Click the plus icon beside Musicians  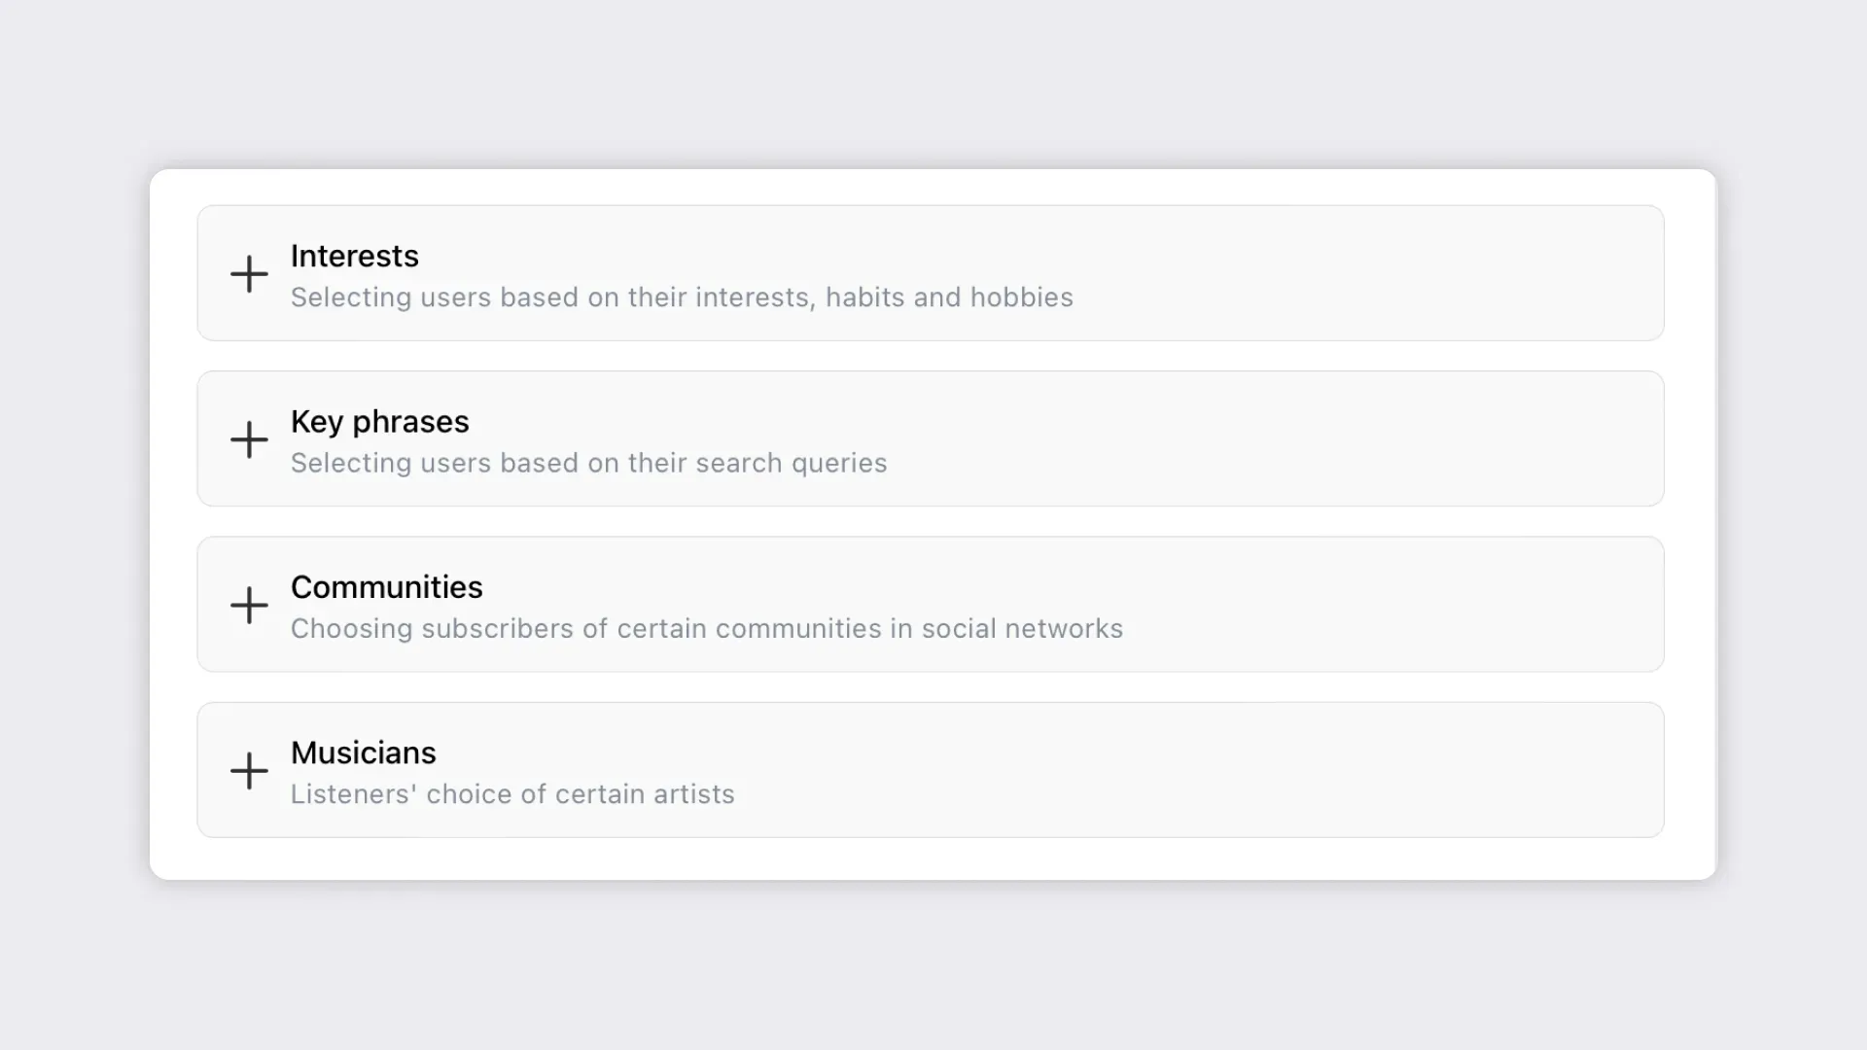[x=249, y=770]
